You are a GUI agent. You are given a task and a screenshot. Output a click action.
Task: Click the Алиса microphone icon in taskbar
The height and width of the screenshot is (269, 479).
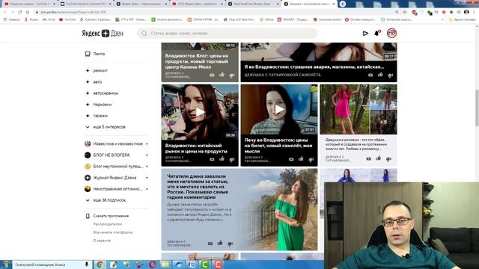[x=87, y=265]
